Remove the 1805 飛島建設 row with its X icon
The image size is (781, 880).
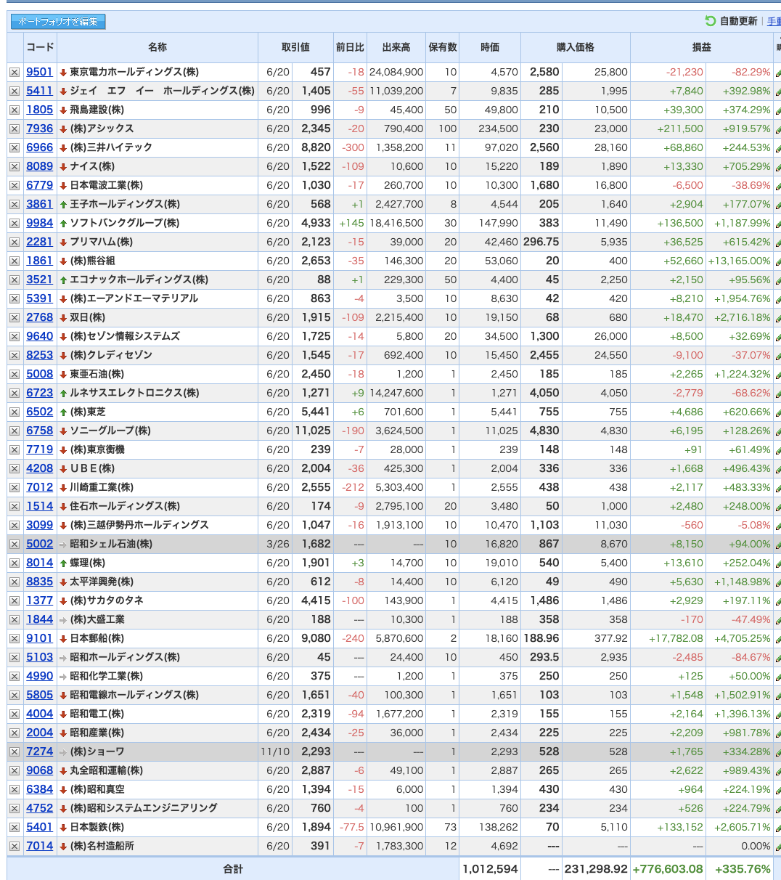pos(15,110)
